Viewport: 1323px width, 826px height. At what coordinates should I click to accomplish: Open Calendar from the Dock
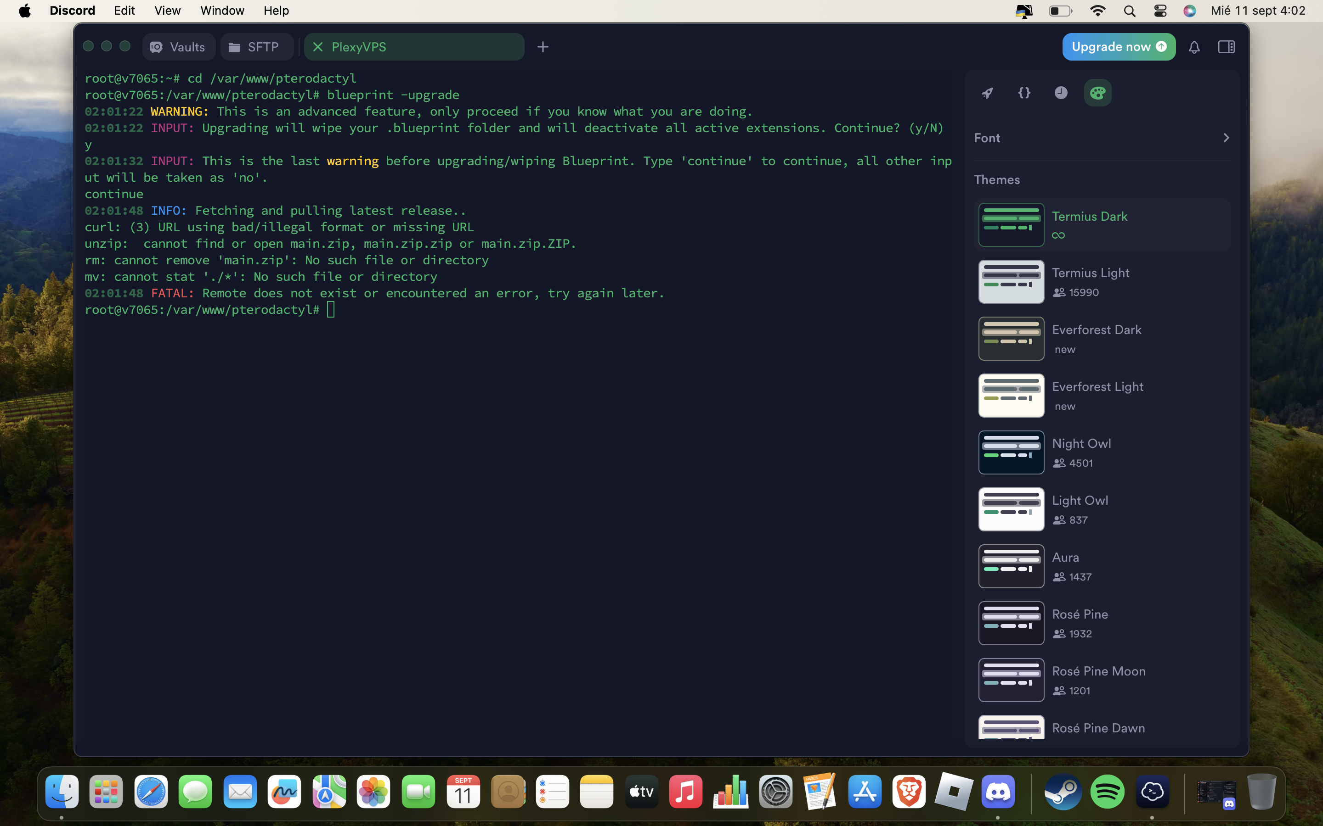[x=463, y=792]
